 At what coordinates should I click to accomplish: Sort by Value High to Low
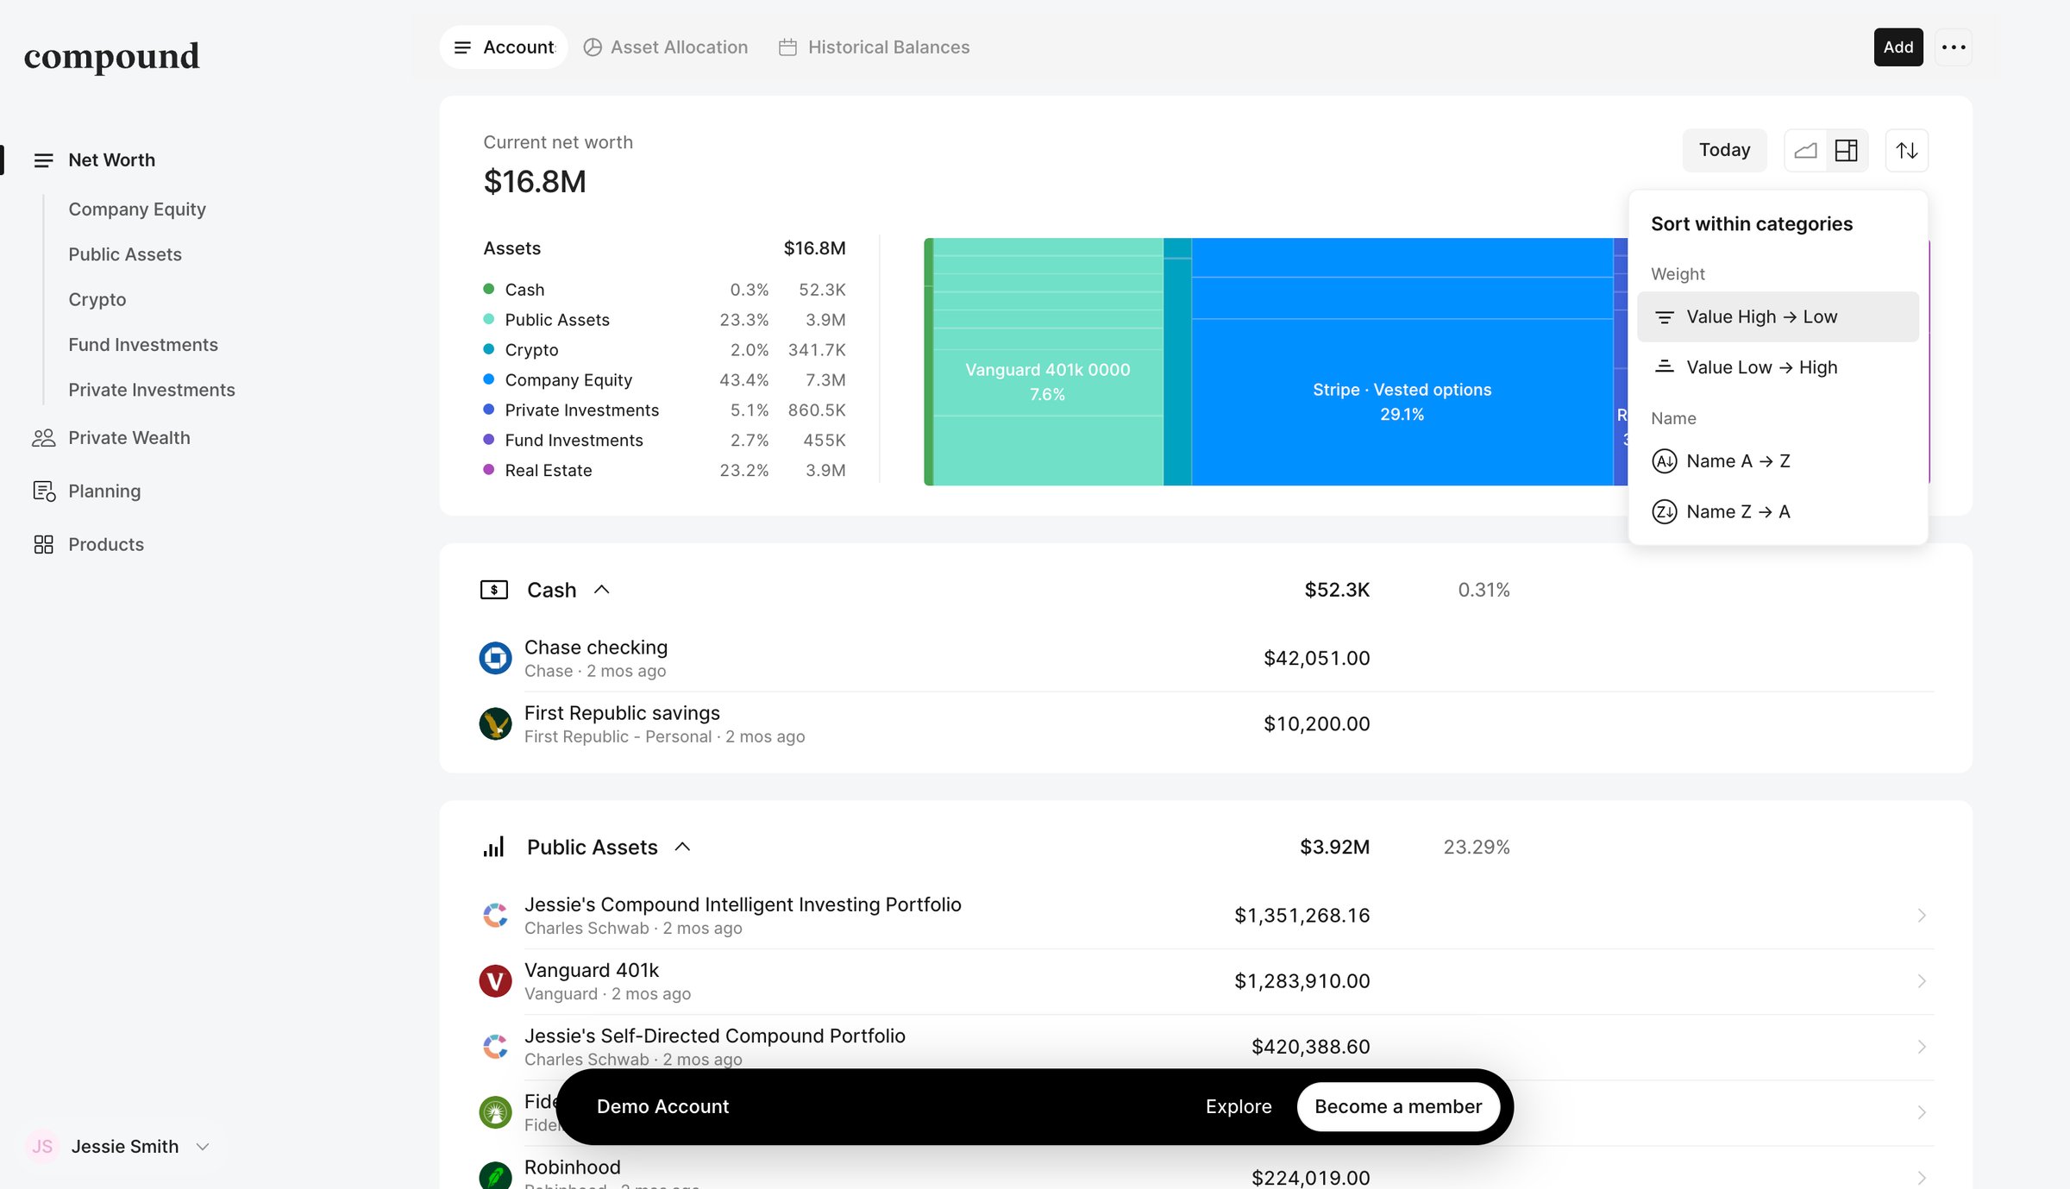coord(1778,317)
